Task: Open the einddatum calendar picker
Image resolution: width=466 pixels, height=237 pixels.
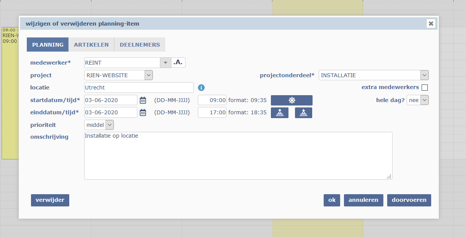Action: [143, 112]
